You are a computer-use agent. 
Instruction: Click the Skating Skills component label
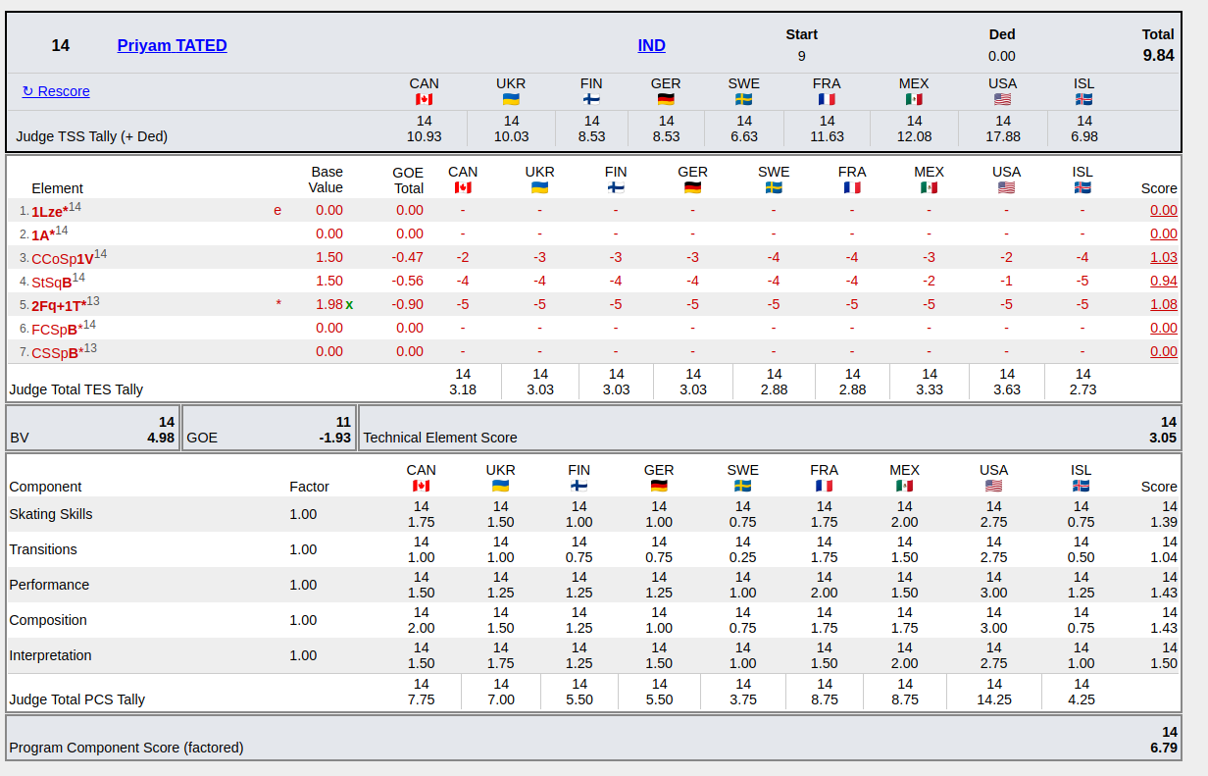tap(50, 514)
